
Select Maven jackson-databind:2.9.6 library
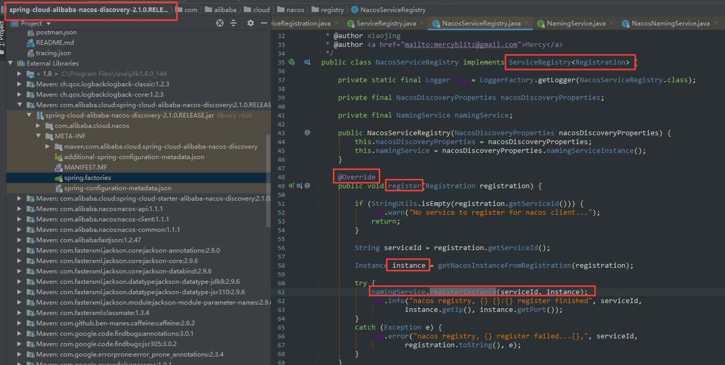coord(124,271)
